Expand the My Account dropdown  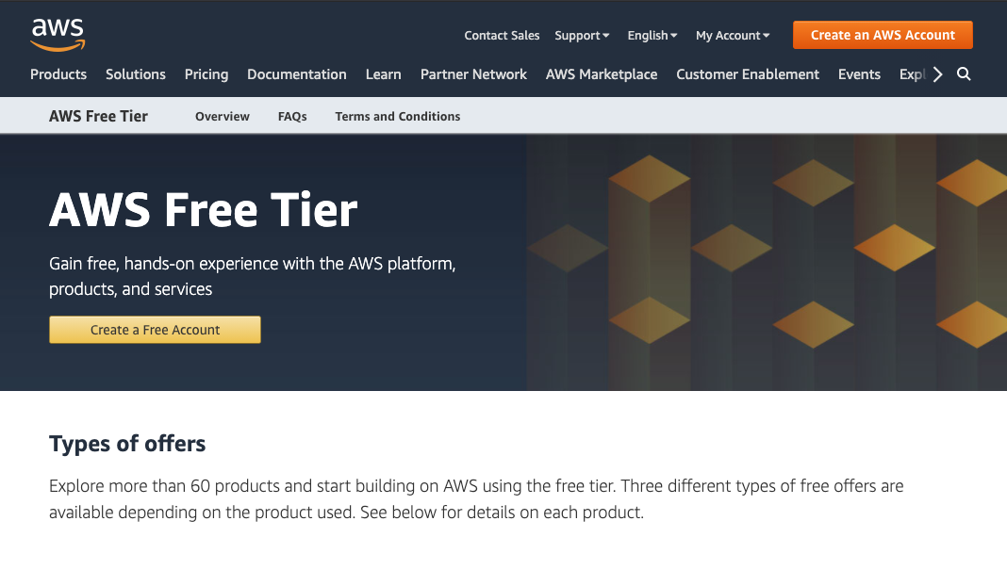[x=733, y=36]
